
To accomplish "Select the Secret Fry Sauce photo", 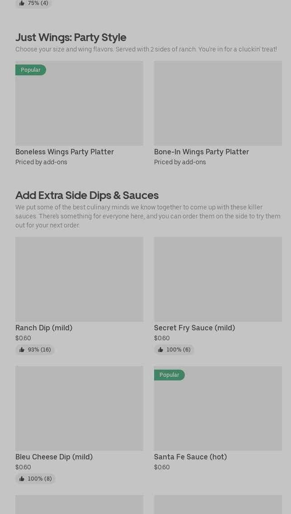I will (218, 279).
